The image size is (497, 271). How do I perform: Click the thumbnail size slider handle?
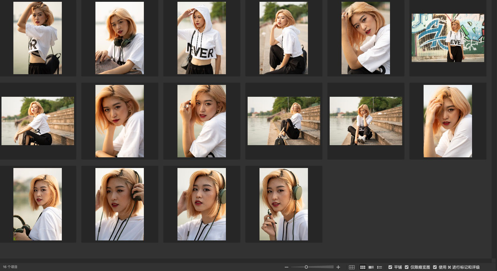click(306, 267)
